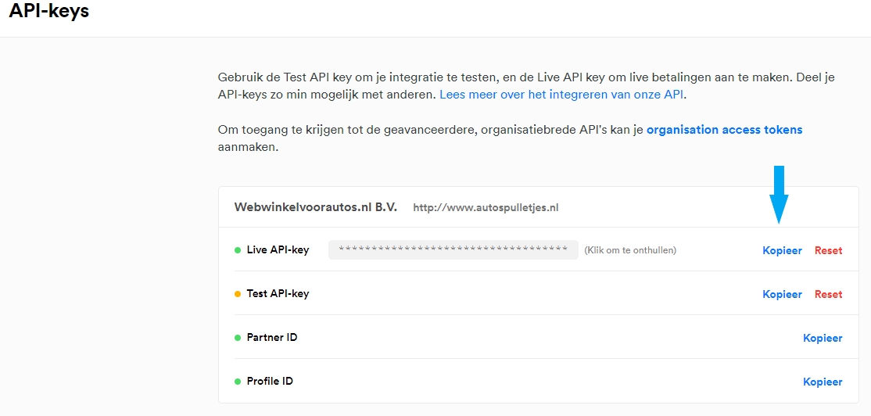Select the Profile ID row label
Viewport: 871px width, 416px height.
[270, 382]
